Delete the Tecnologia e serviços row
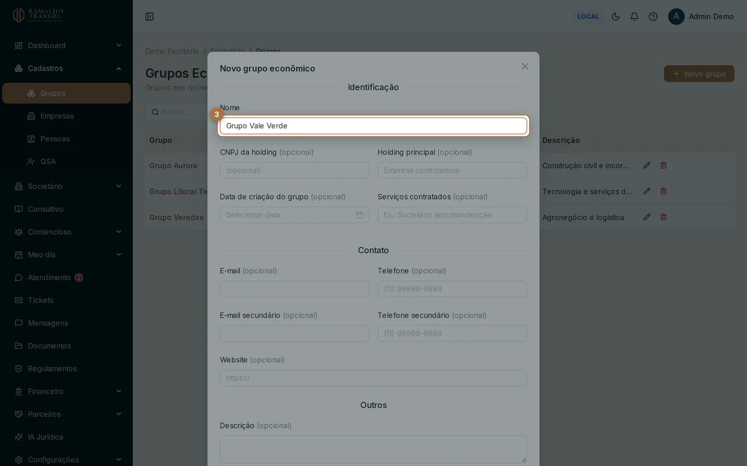 pyautogui.click(x=663, y=191)
